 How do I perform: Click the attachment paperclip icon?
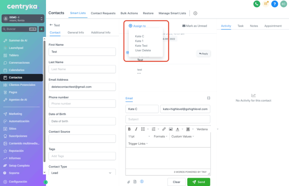[x=128, y=182]
